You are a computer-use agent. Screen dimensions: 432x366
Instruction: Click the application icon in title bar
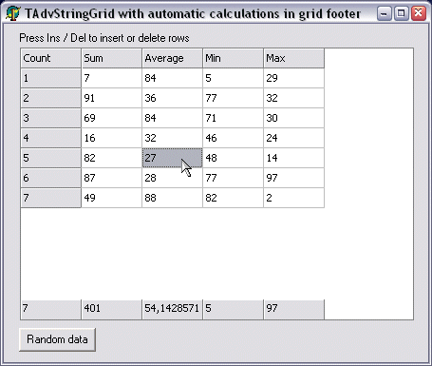[13, 13]
